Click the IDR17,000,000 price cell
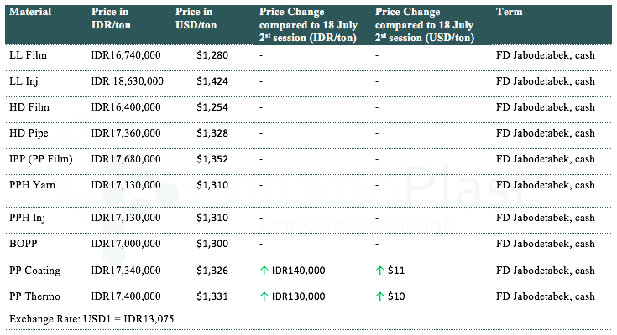Screen dimensions: 617x335 click(x=125, y=242)
